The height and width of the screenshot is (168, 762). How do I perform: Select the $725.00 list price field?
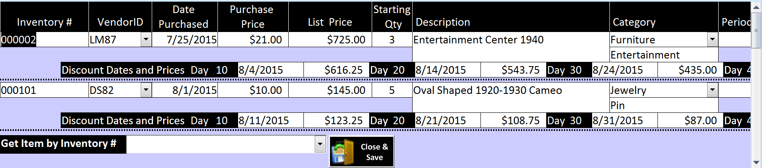pyautogui.click(x=330, y=40)
